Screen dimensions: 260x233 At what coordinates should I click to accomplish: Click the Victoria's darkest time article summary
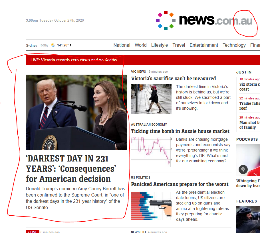click(203, 97)
